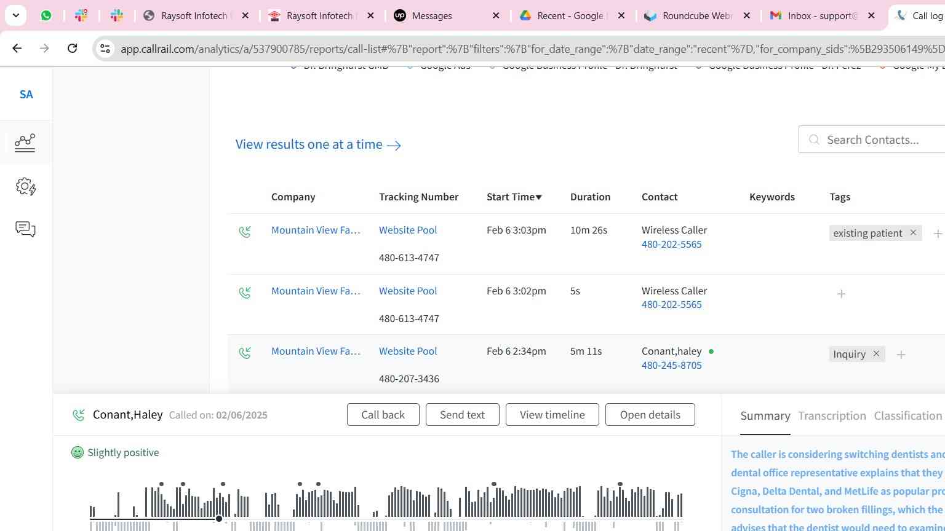The image size is (945, 531).
Task: Click the Conant,Haley inbound call icon
Action: pos(79,415)
